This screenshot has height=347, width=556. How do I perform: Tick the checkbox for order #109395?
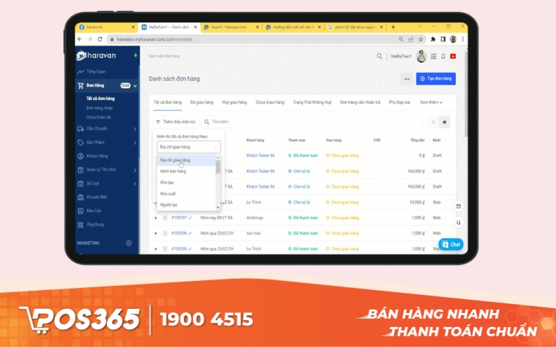pyautogui.click(x=165, y=249)
